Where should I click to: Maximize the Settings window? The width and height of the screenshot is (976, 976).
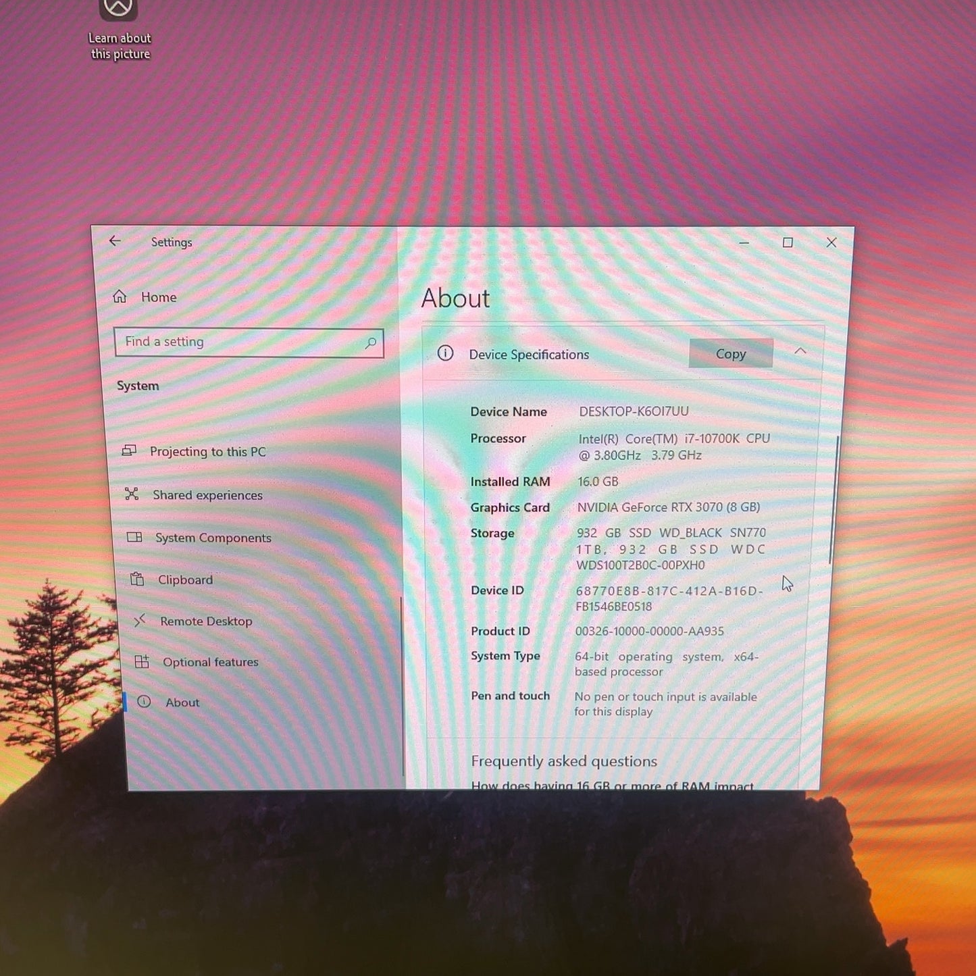[788, 242]
